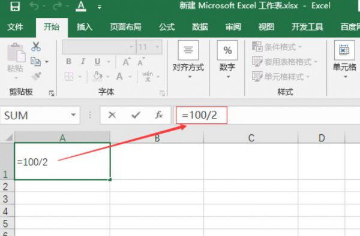
Task: Expand the borders dropdown arrow
Action: coord(80,77)
